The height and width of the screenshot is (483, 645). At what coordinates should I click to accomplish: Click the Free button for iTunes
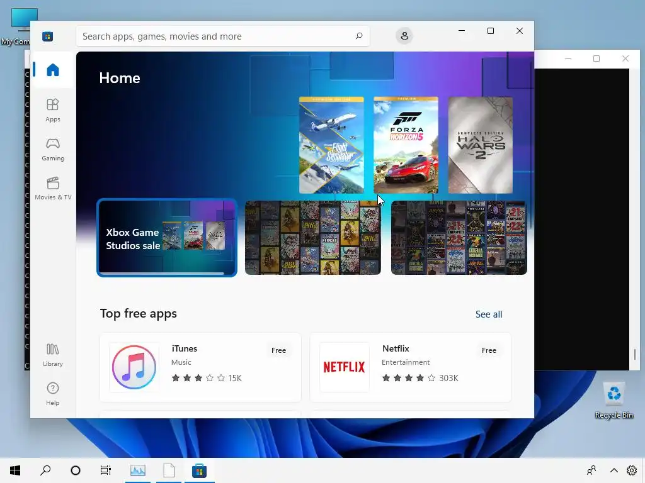point(278,350)
